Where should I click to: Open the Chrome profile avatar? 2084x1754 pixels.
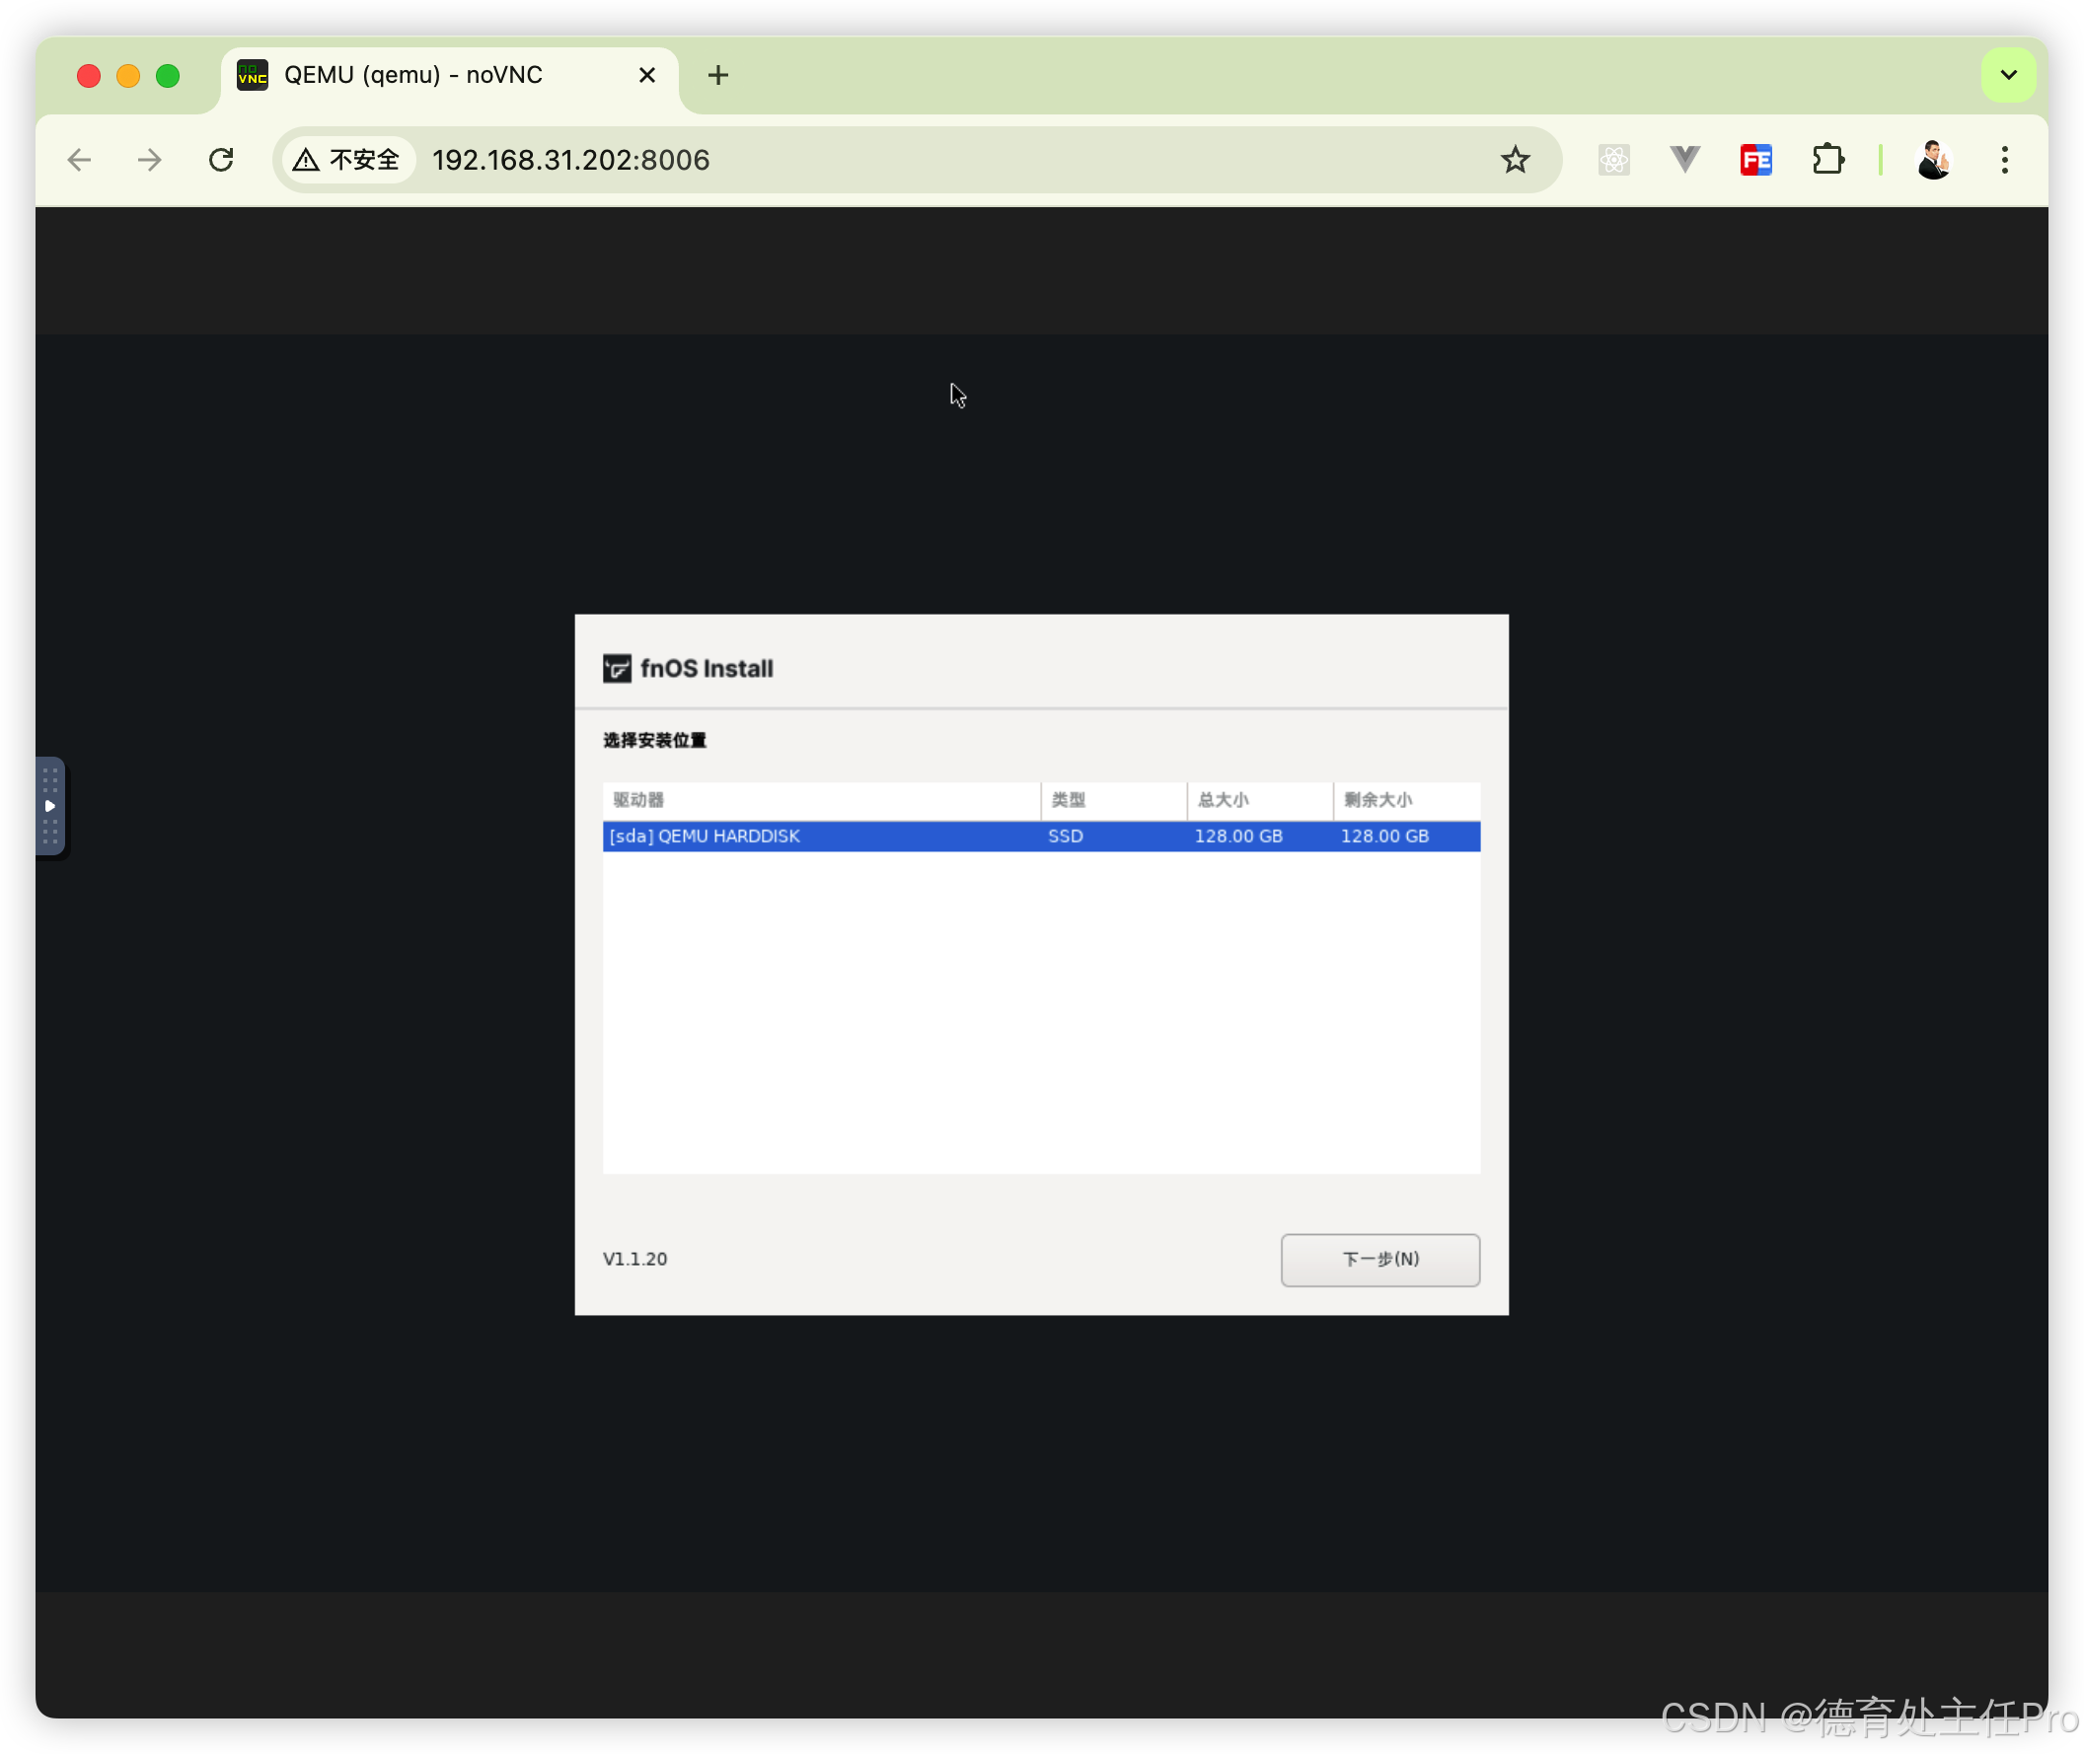(1933, 160)
